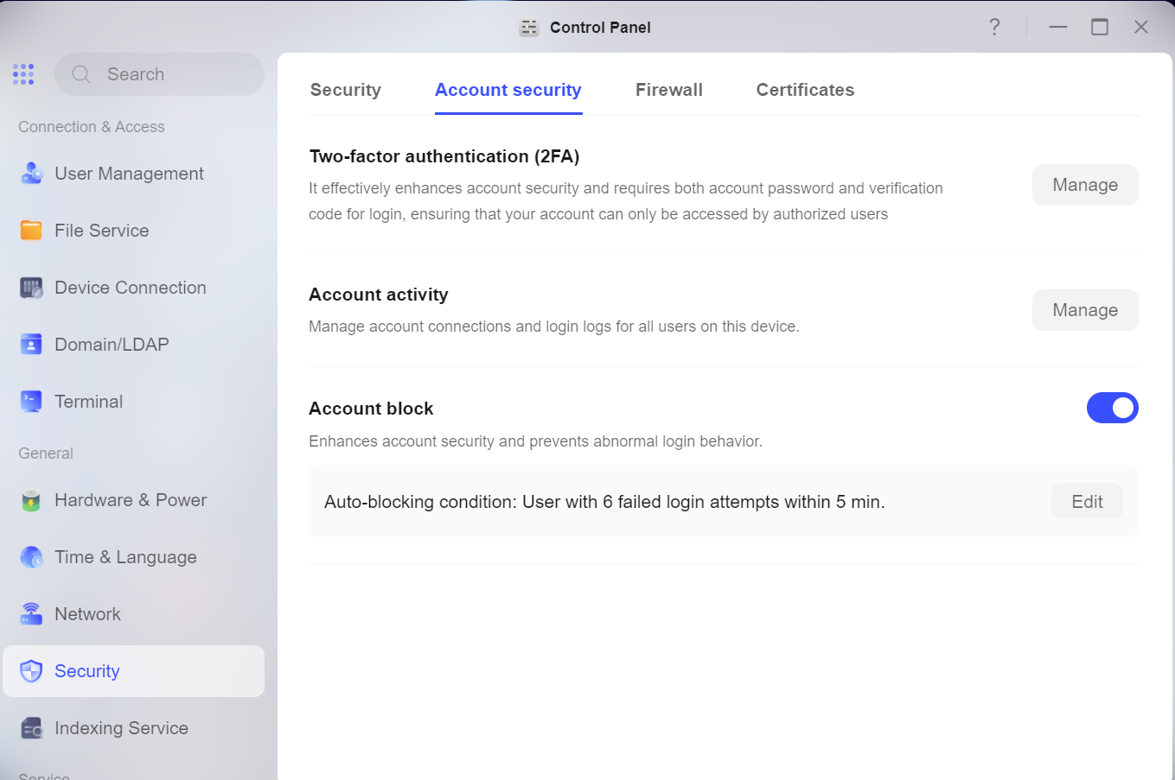Open Network settings

[134, 614]
